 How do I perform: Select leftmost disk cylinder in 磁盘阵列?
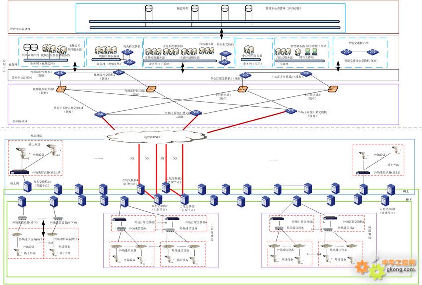(x=148, y=9)
